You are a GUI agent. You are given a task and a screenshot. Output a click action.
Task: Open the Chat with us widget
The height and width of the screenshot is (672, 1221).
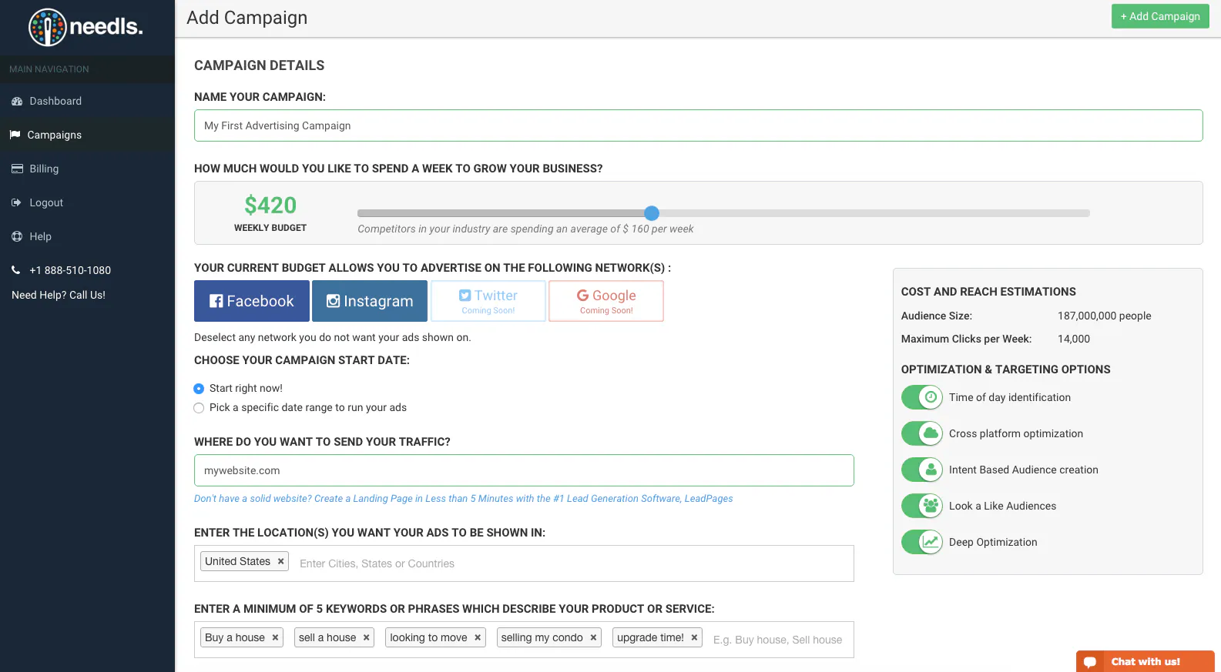point(1145,661)
